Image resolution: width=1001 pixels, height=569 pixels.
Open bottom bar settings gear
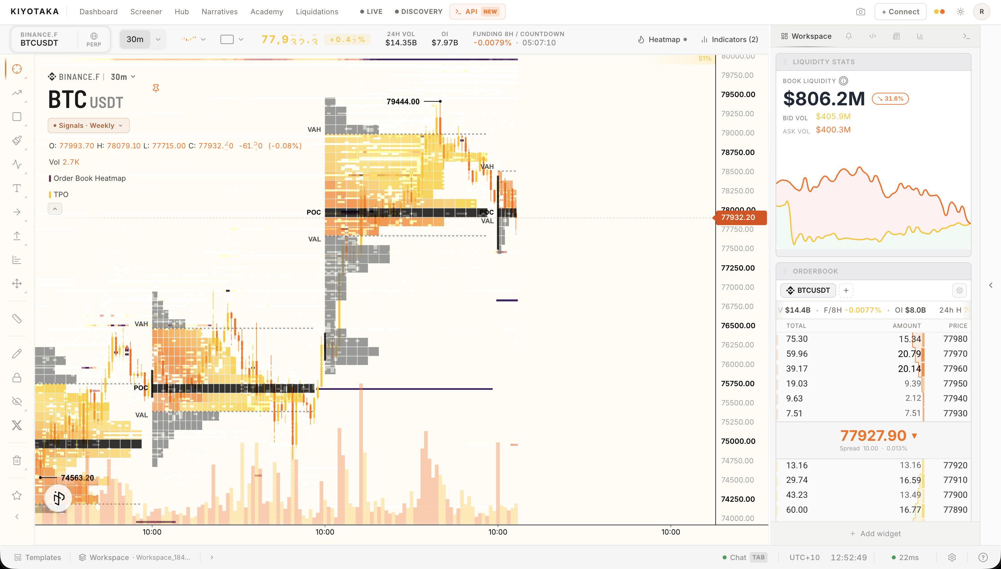952,558
